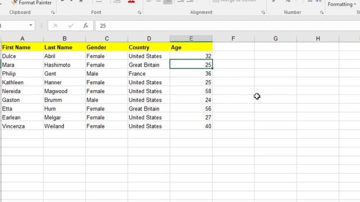Select Gaston's age cell showing 24
The image size is (360, 202).
point(191,100)
